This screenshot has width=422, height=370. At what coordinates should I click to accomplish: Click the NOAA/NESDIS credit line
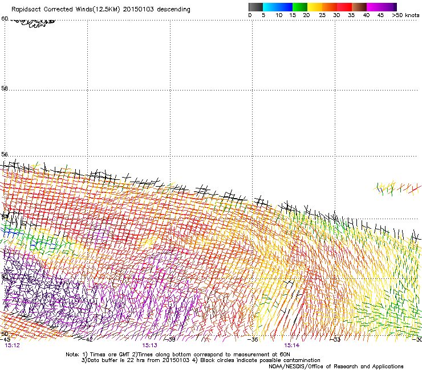pos(336,367)
